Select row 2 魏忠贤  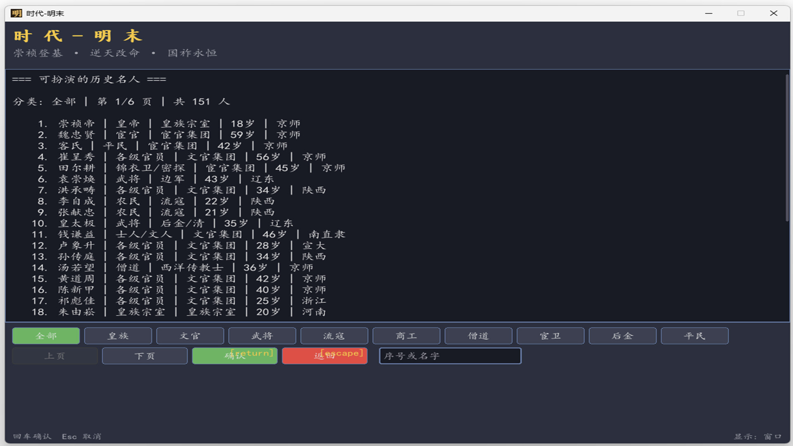coord(169,135)
